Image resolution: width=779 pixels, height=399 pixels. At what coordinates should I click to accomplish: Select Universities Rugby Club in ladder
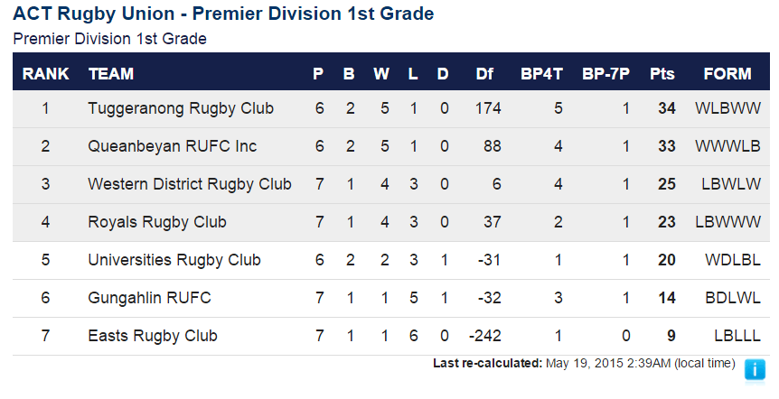pyautogui.click(x=174, y=260)
